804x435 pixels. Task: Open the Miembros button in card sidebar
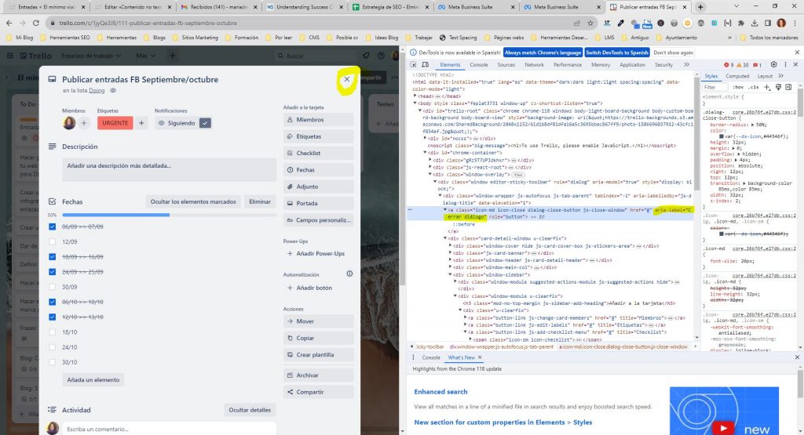(x=318, y=120)
